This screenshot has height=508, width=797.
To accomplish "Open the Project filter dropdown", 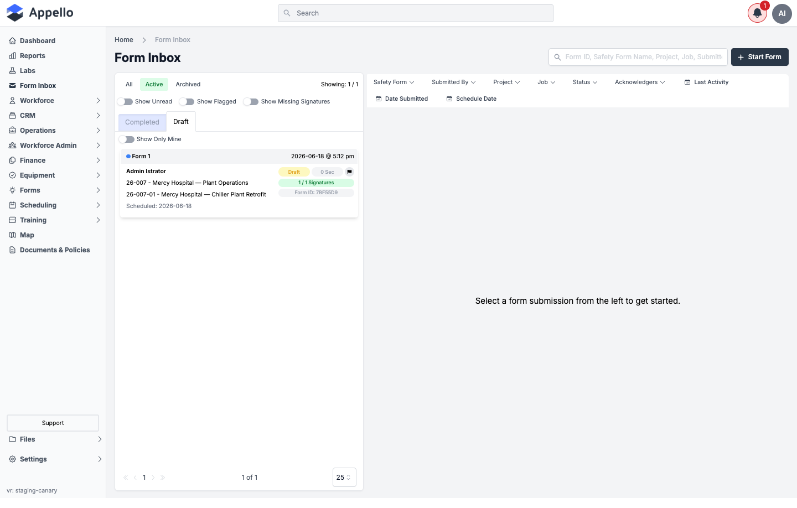I will 506,82.
